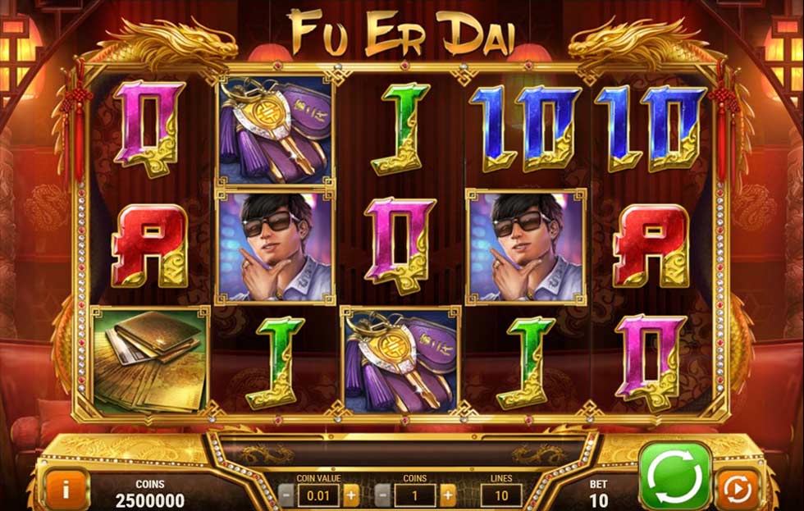Click the green J symbol in the top row

pos(400,129)
